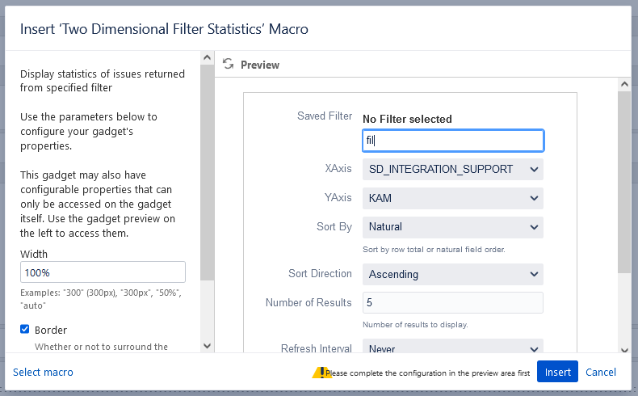Click the Width examples hint text
638x396 pixels.
101,299
